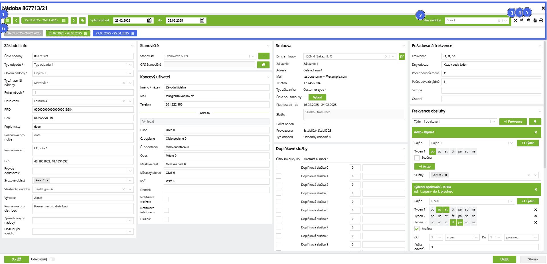This screenshot has width=547, height=264.
Task: Click the 'Storno' button
Action: [533, 259]
